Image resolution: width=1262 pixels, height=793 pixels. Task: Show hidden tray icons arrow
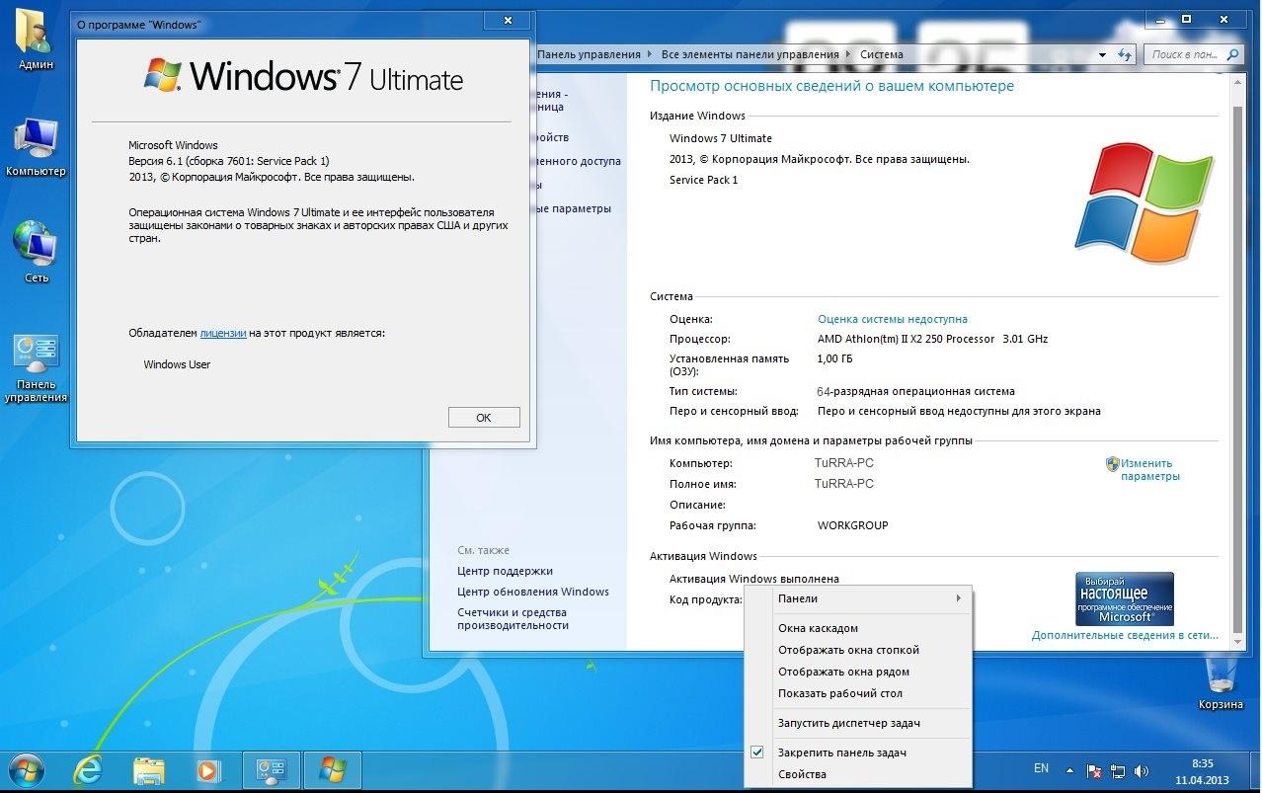(1069, 769)
